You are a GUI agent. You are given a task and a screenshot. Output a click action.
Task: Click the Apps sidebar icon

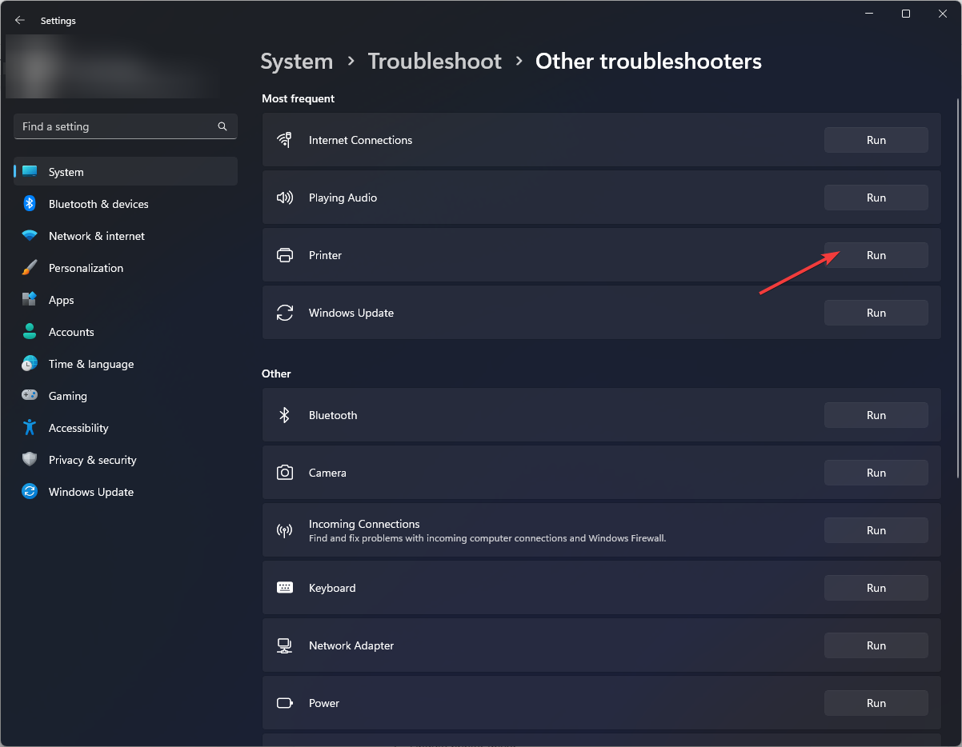tap(30, 300)
